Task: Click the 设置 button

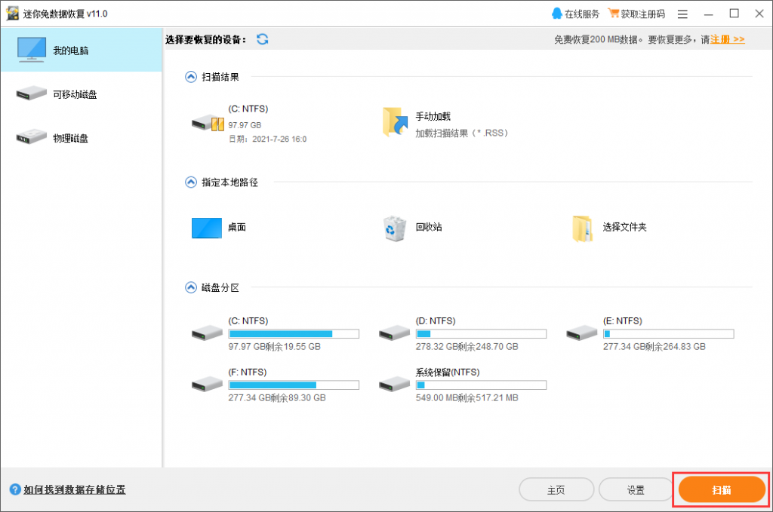Action: click(636, 490)
